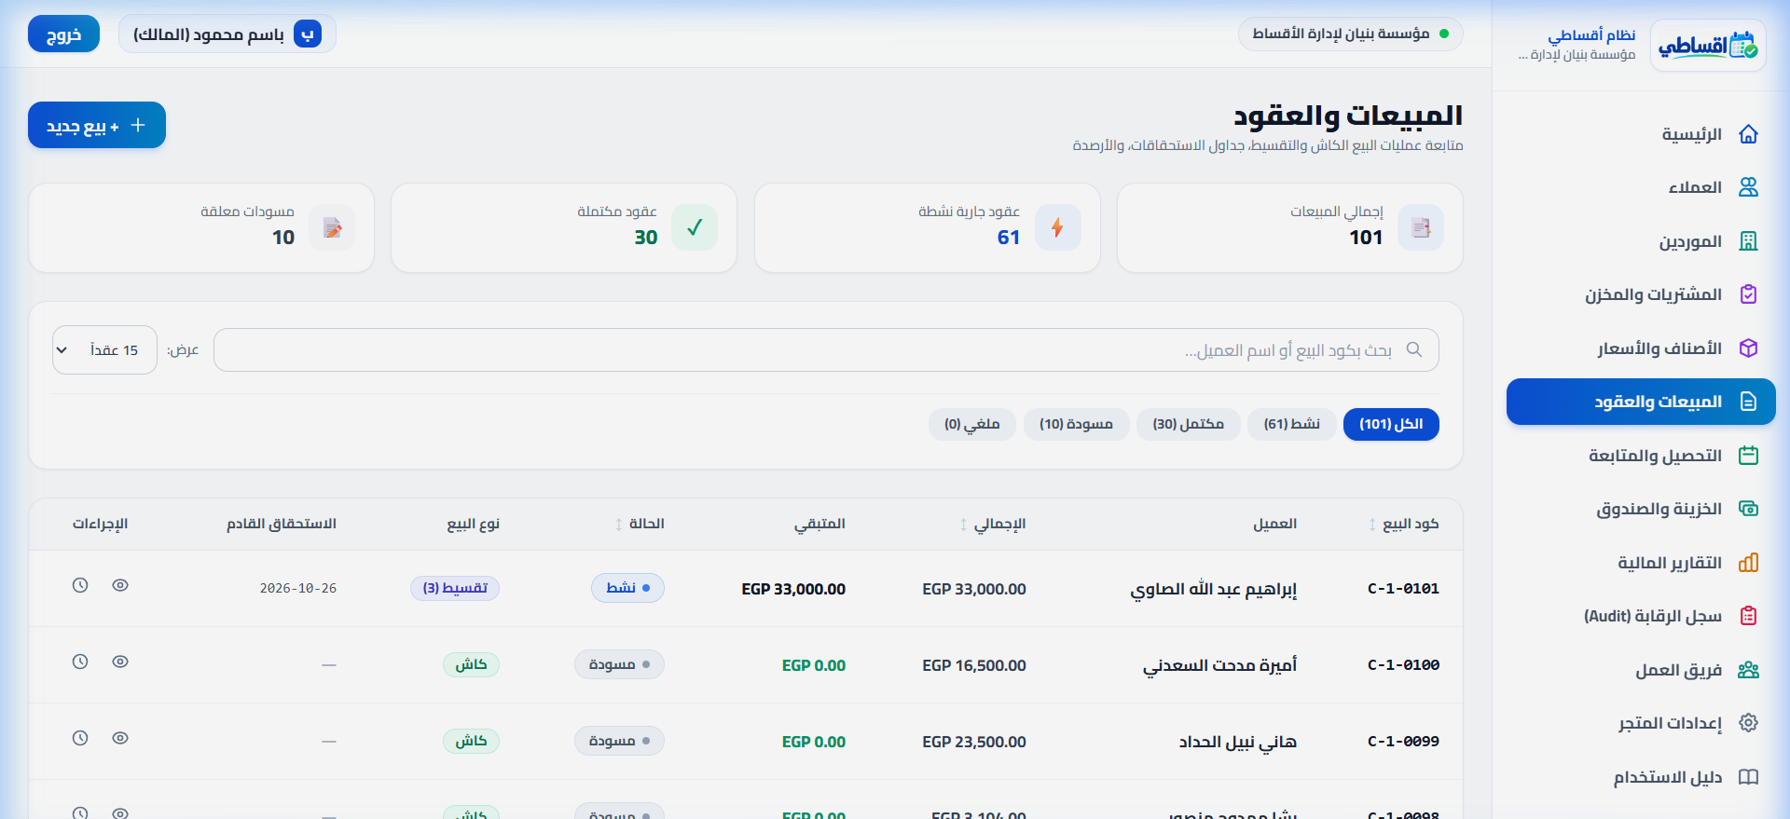Sort table by الحالة column

[640, 524]
